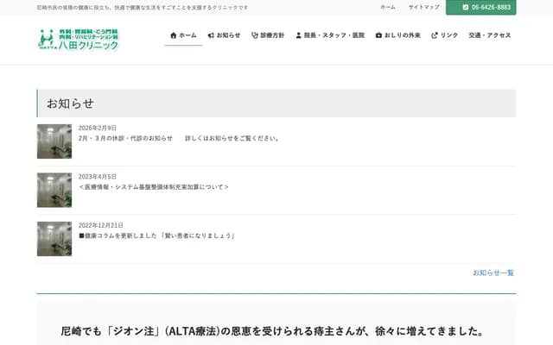Viewport: 553px width, 345px height.
Task: Open the 交通・アクセス menu item
Action: tap(490, 35)
